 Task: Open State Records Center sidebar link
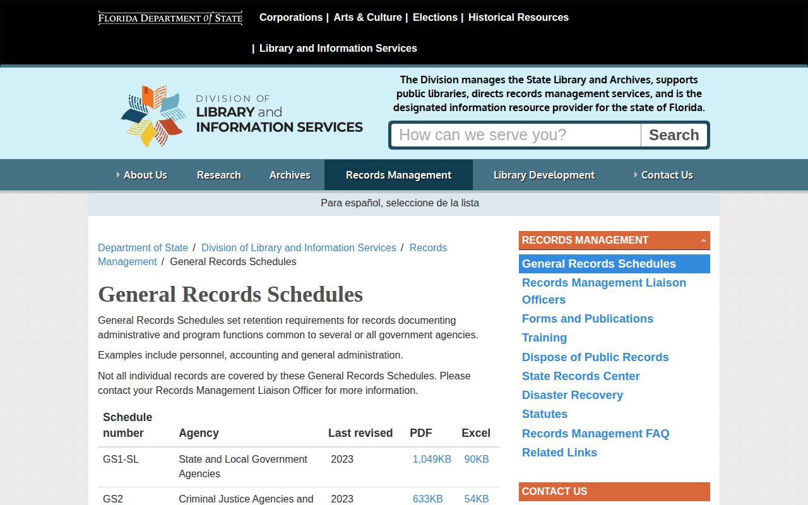pyautogui.click(x=581, y=376)
